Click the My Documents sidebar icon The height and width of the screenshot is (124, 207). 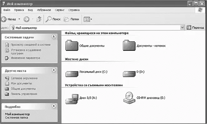pyautogui.click(x=7, y=83)
